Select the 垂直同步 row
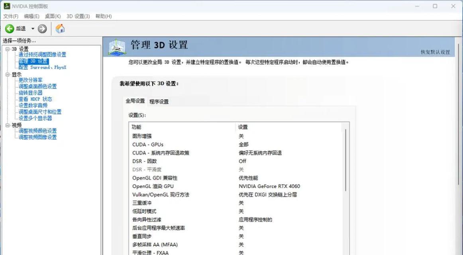 coord(236,236)
